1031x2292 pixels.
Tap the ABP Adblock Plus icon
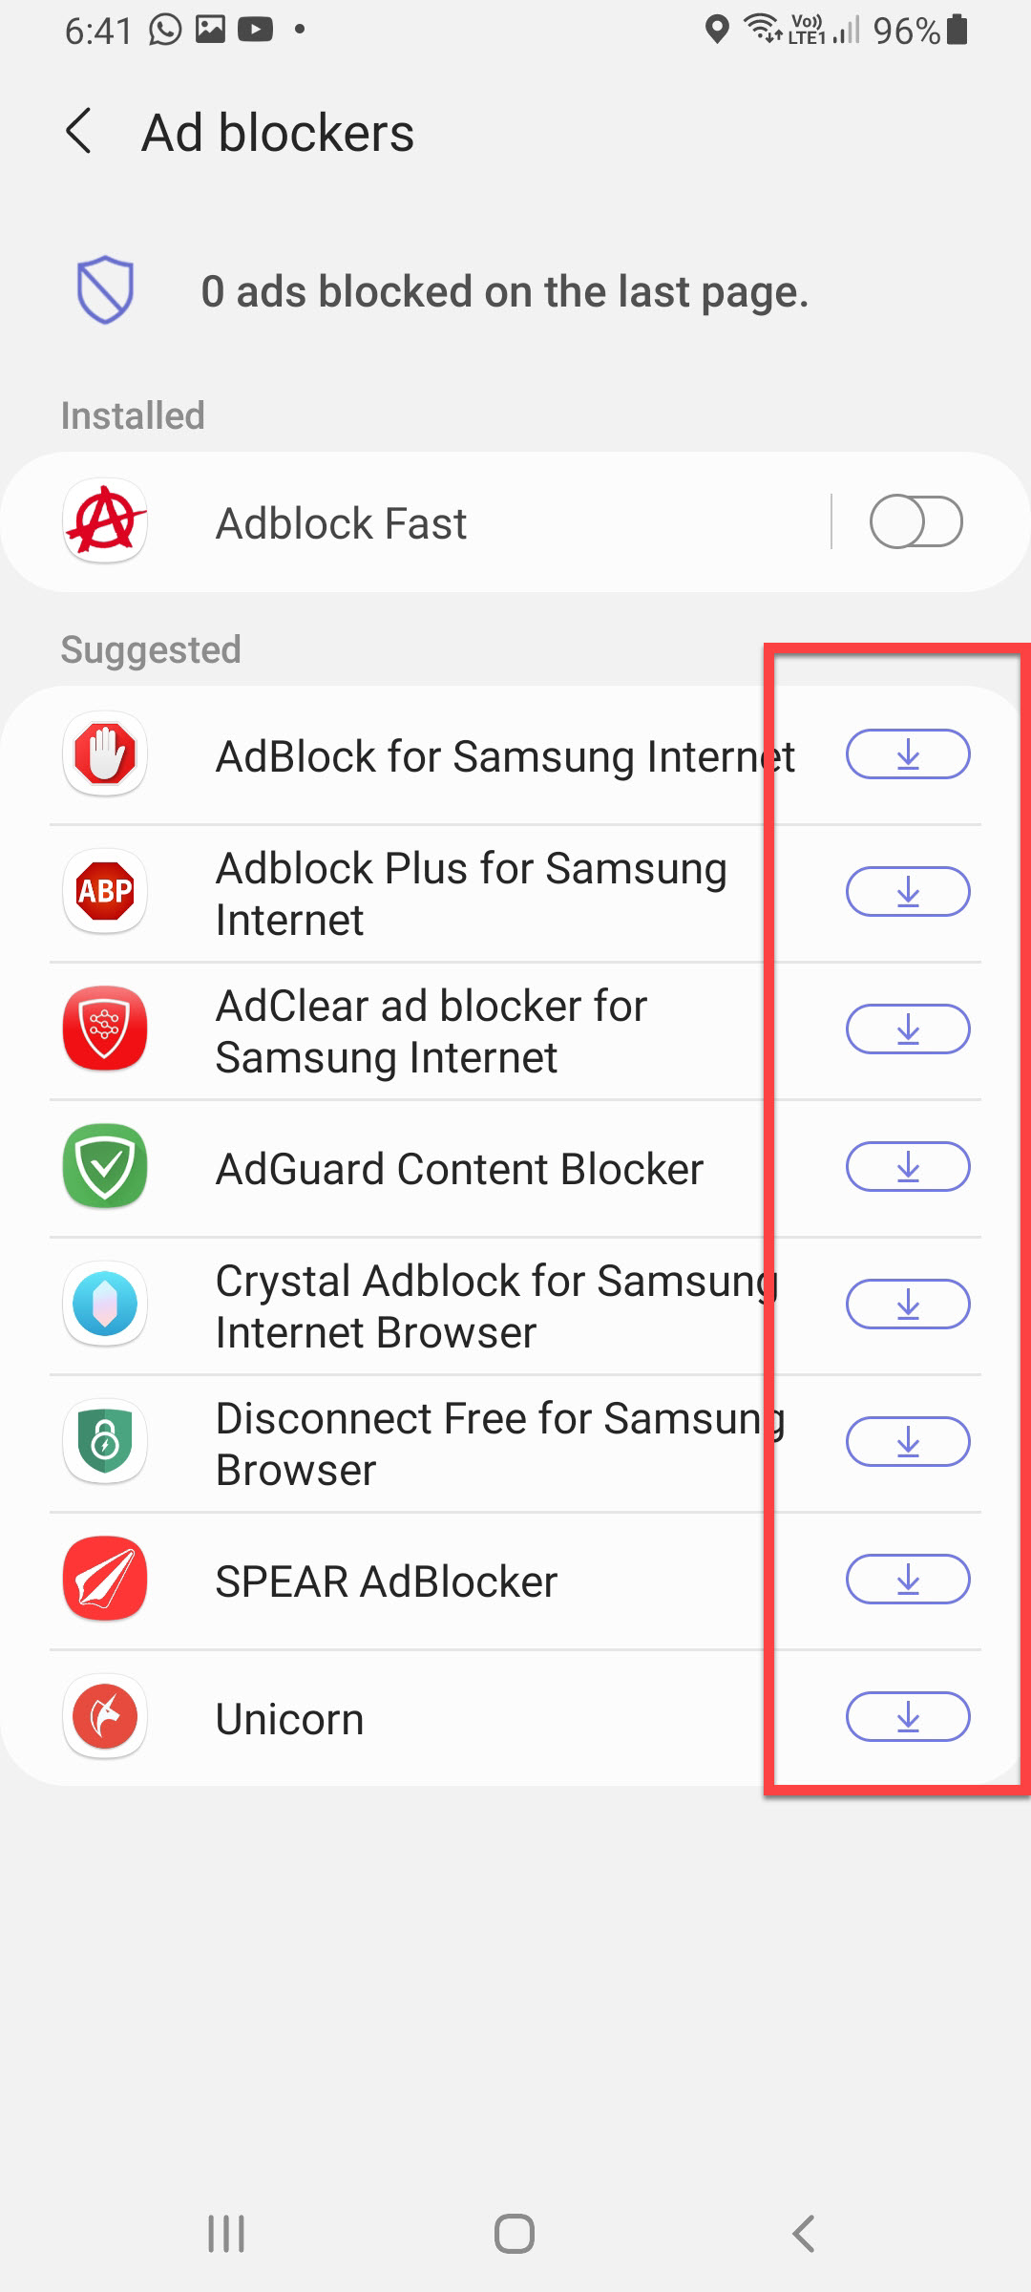pos(105,891)
